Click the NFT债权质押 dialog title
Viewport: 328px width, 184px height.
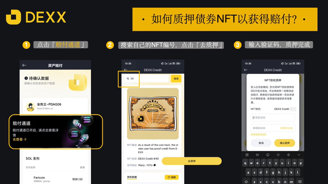(273, 80)
